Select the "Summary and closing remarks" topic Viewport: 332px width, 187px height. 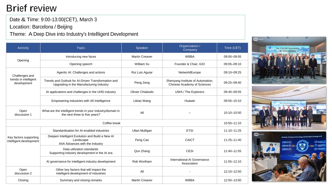coord(81,180)
